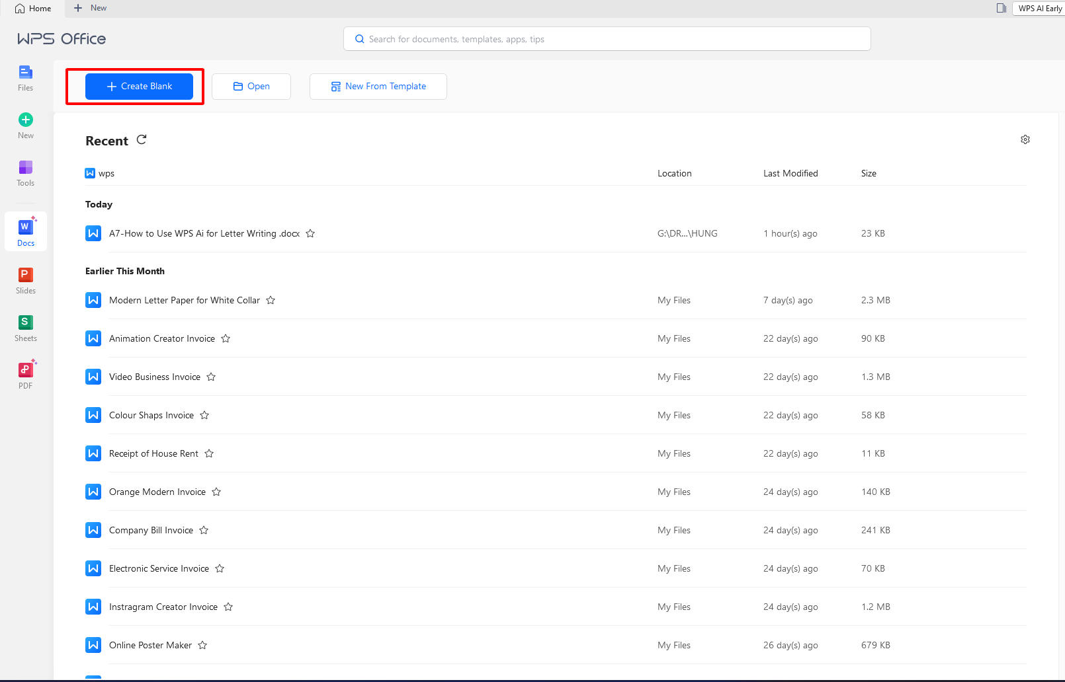Image resolution: width=1065 pixels, height=682 pixels.
Task: Click the WPS AI Early button
Action: (x=1039, y=8)
